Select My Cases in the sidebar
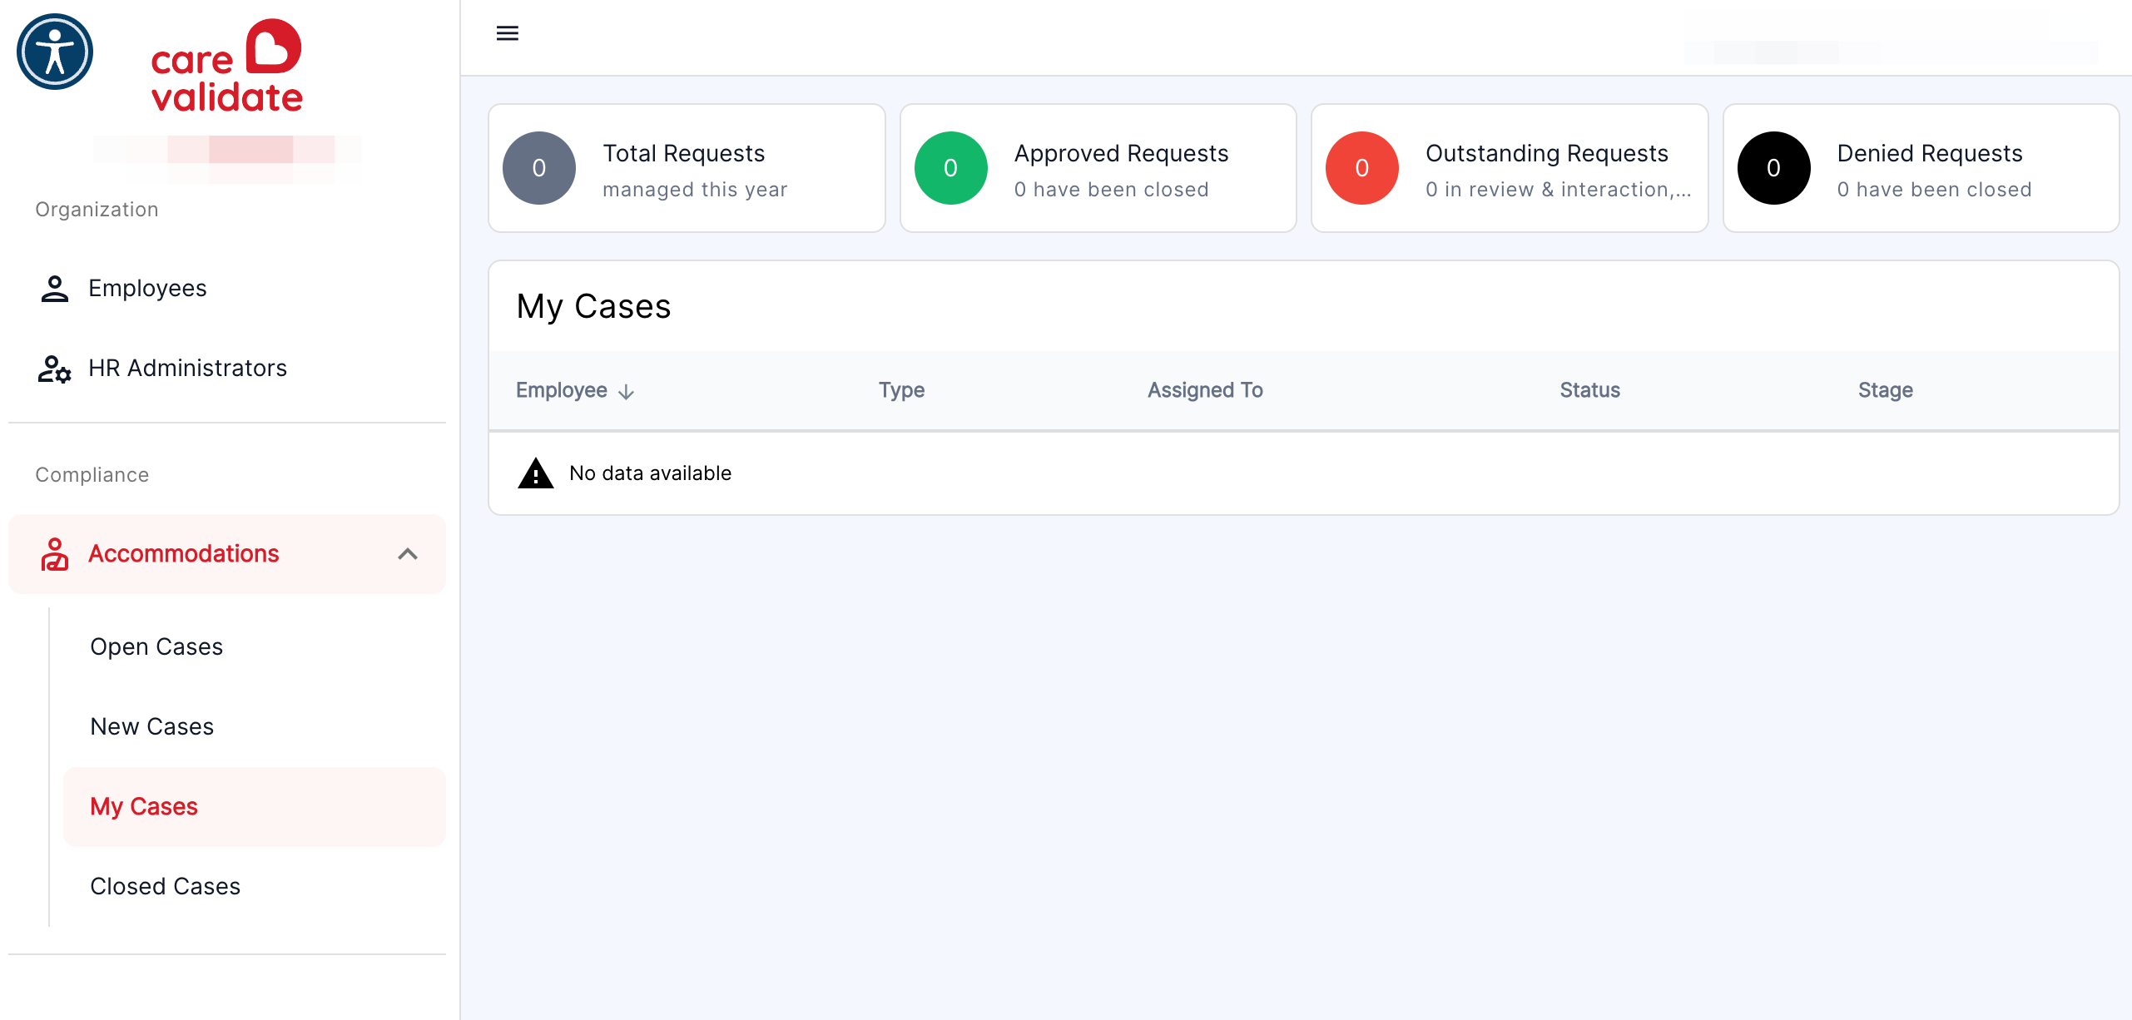This screenshot has height=1020, width=2132. tap(255, 807)
